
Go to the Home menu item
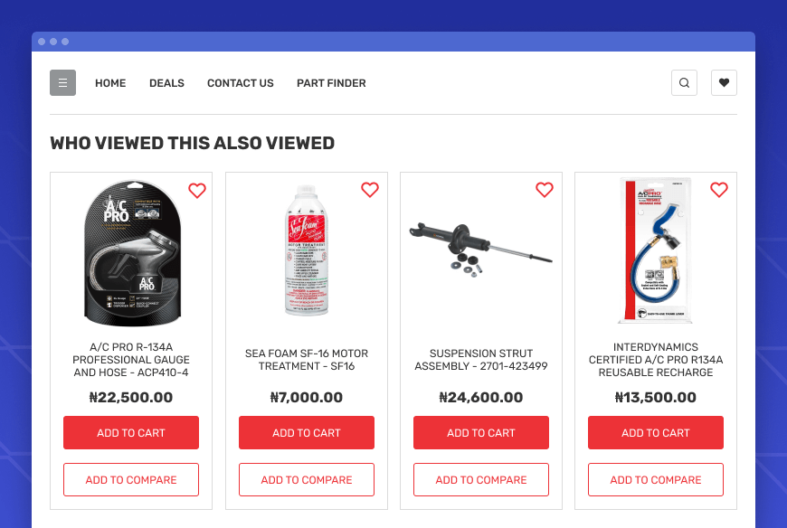click(x=110, y=83)
